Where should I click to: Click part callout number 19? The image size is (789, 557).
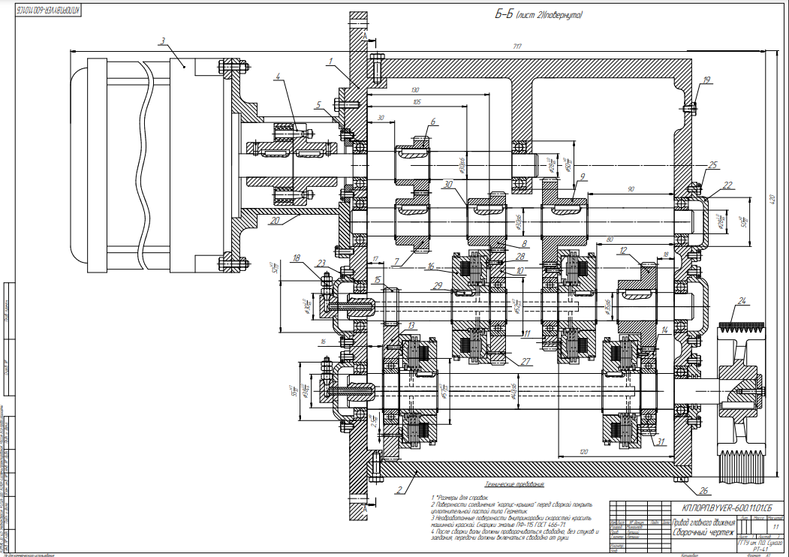[706, 80]
